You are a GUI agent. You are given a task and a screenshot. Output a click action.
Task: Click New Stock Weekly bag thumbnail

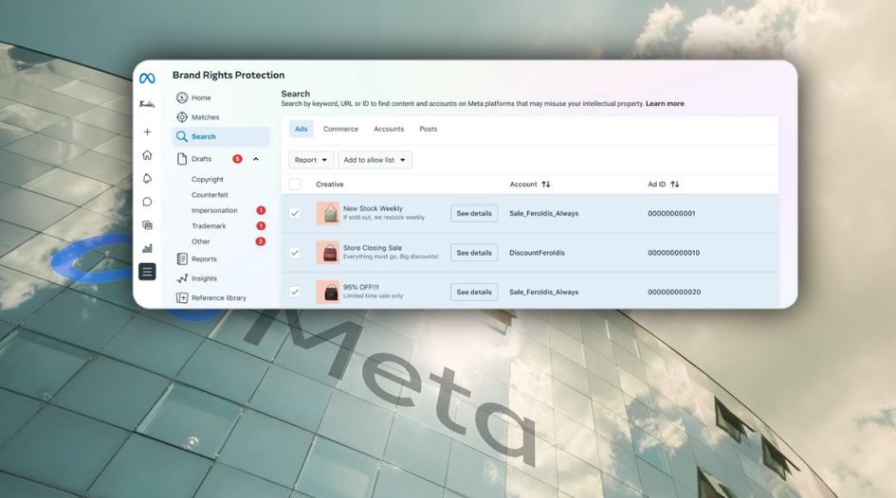pos(328,213)
